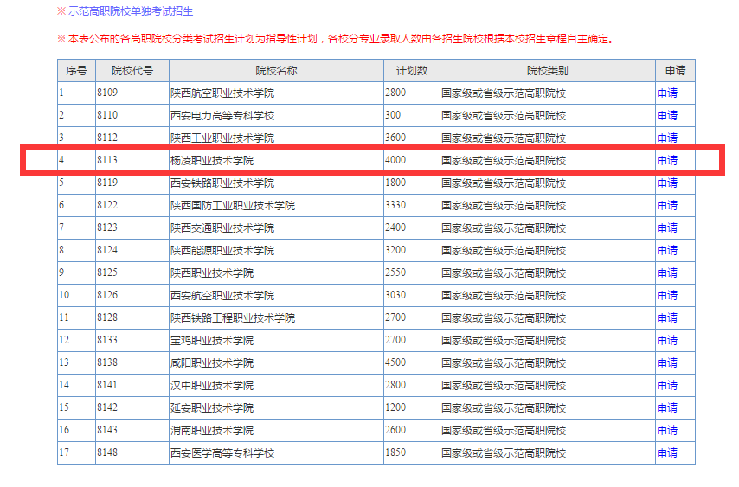739x487 pixels.
Task: Click 申请 link for 陕西航空职业技术学院
Action: 666,93
